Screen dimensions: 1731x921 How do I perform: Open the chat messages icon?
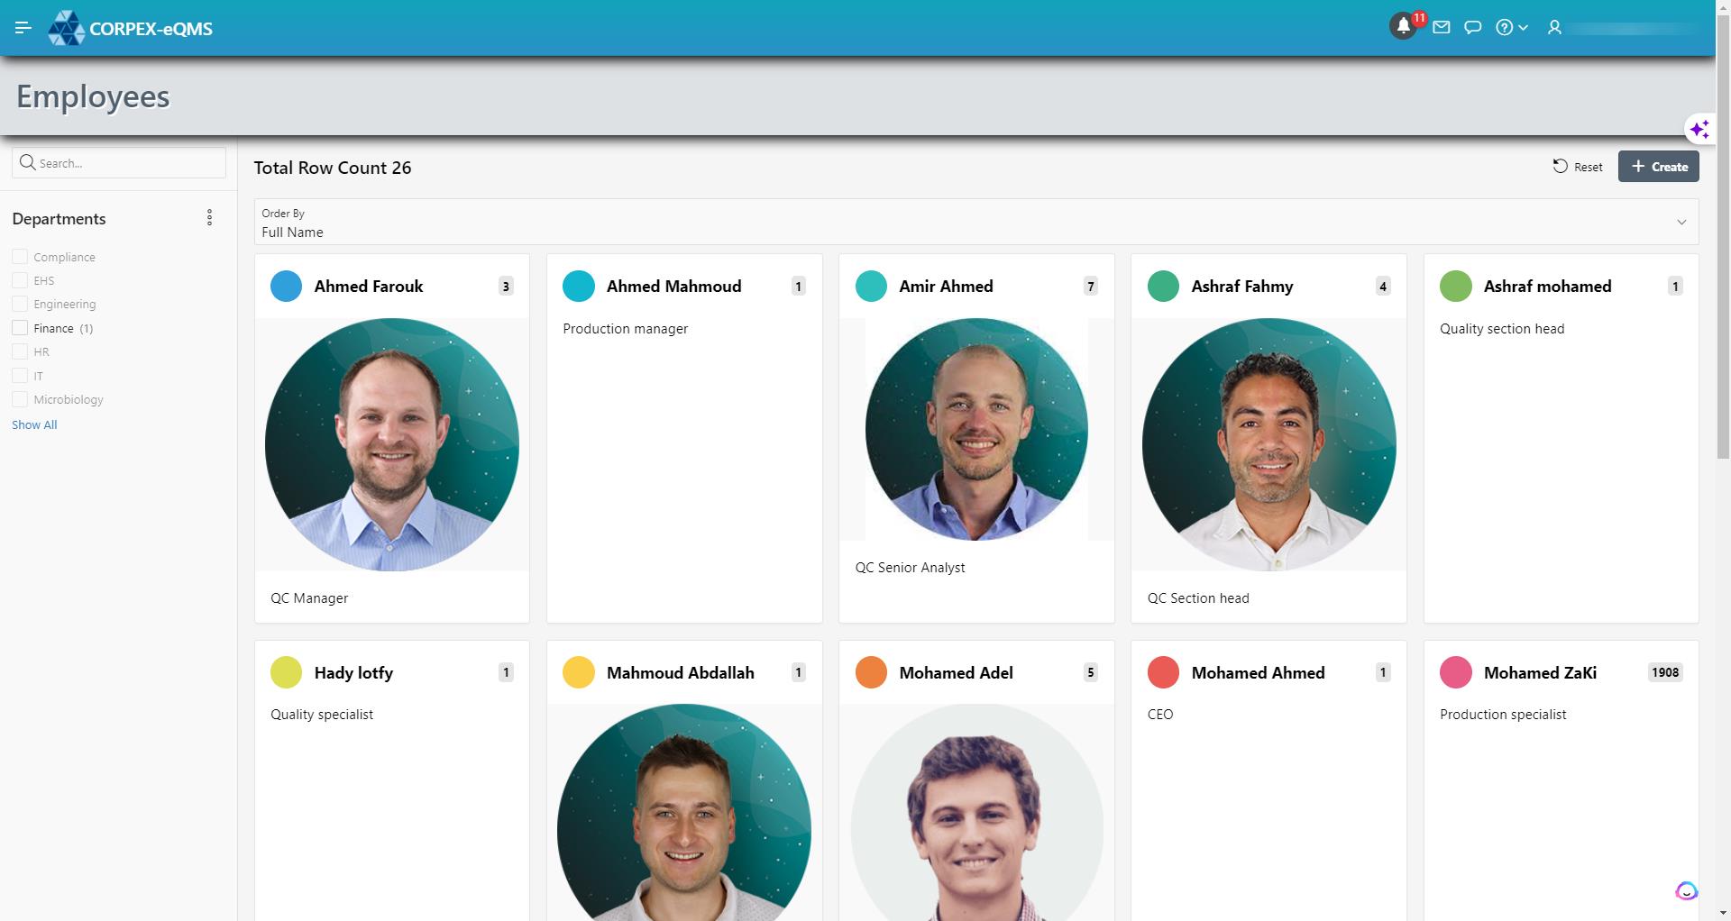(1473, 28)
